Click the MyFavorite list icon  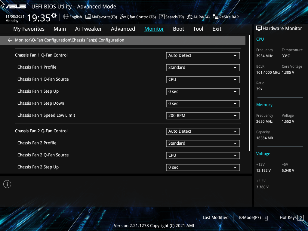pos(88,17)
